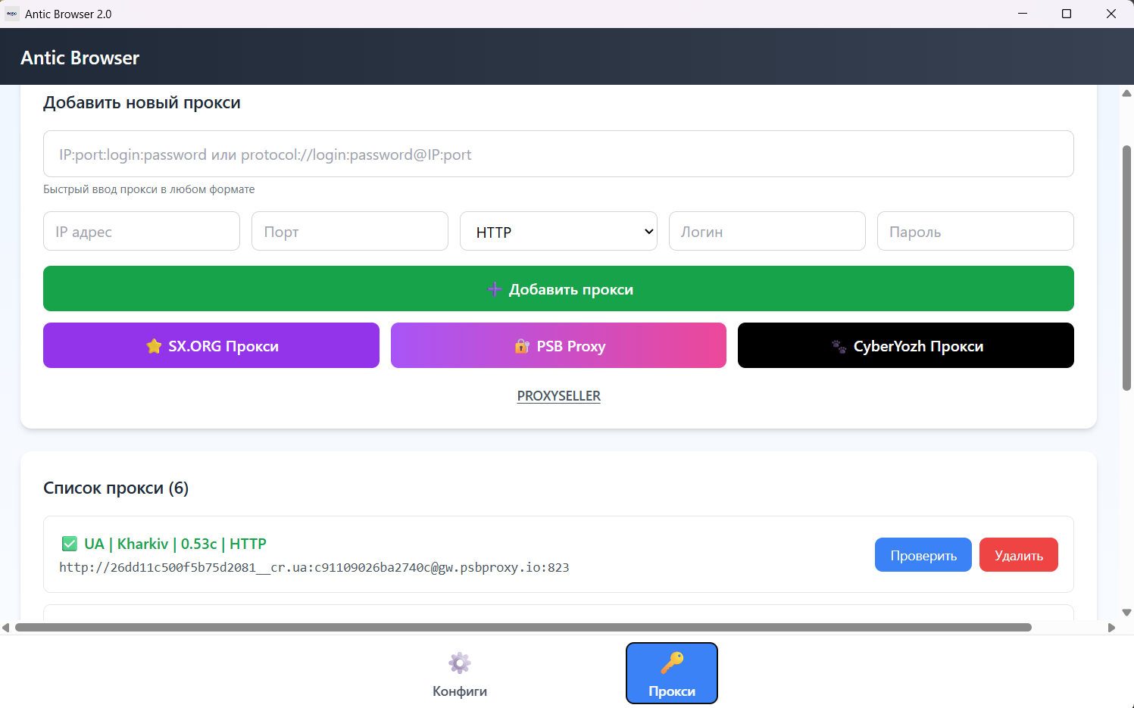Image resolution: width=1134 pixels, height=708 pixels.
Task: Click the Antic Browser title bar app icon
Action: pos(11,14)
